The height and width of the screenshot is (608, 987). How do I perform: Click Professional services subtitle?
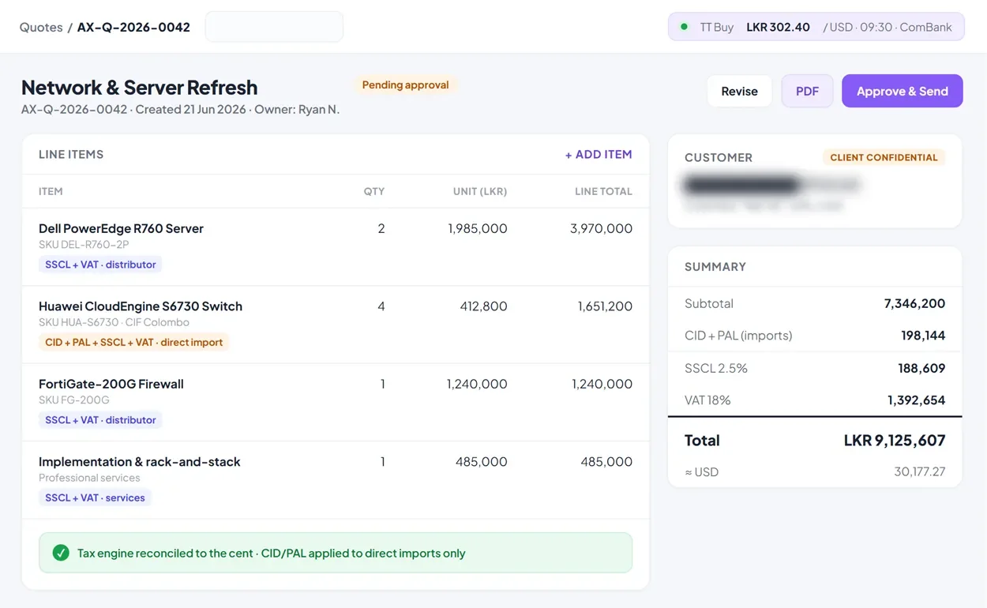(89, 478)
